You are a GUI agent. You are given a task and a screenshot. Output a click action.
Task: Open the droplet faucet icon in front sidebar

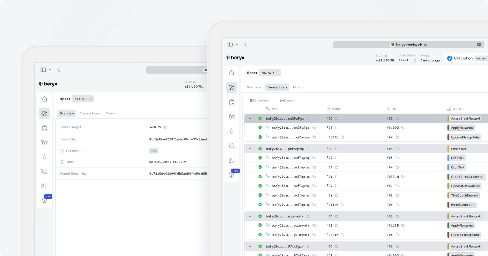pyautogui.click(x=231, y=131)
